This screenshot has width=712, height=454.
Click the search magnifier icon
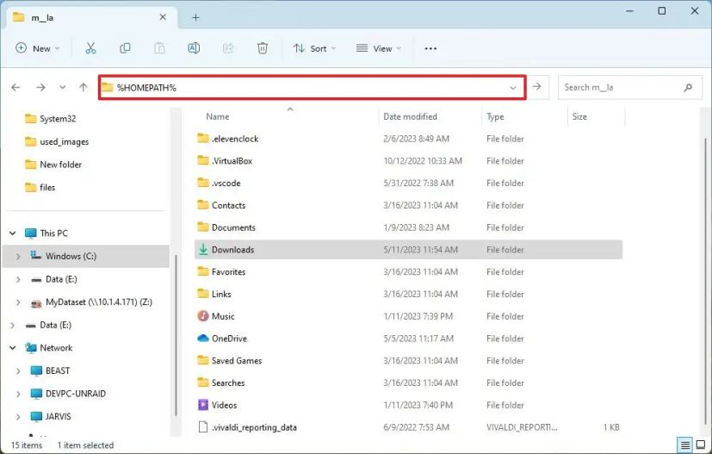coord(688,87)
